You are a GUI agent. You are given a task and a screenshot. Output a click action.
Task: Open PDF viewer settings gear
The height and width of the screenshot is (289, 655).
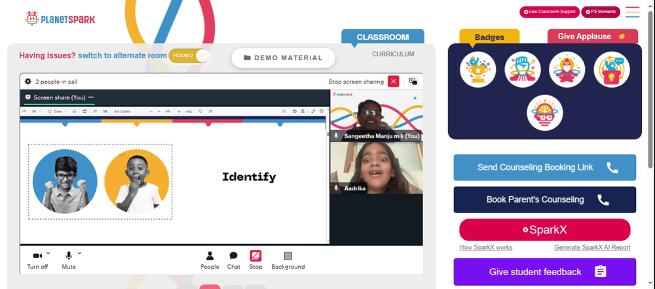click(x=321, y=111)
